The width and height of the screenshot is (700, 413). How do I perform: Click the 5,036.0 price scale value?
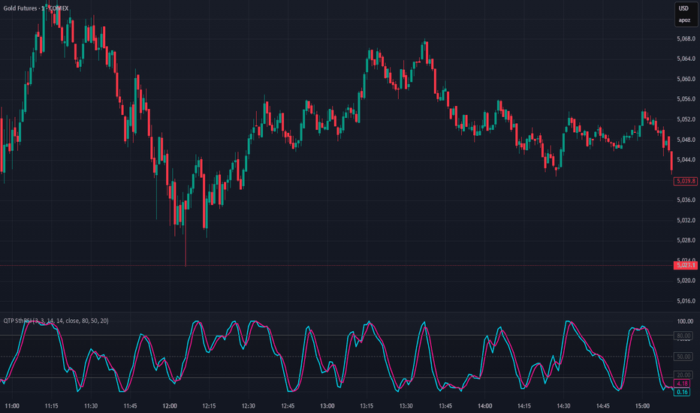686,200
